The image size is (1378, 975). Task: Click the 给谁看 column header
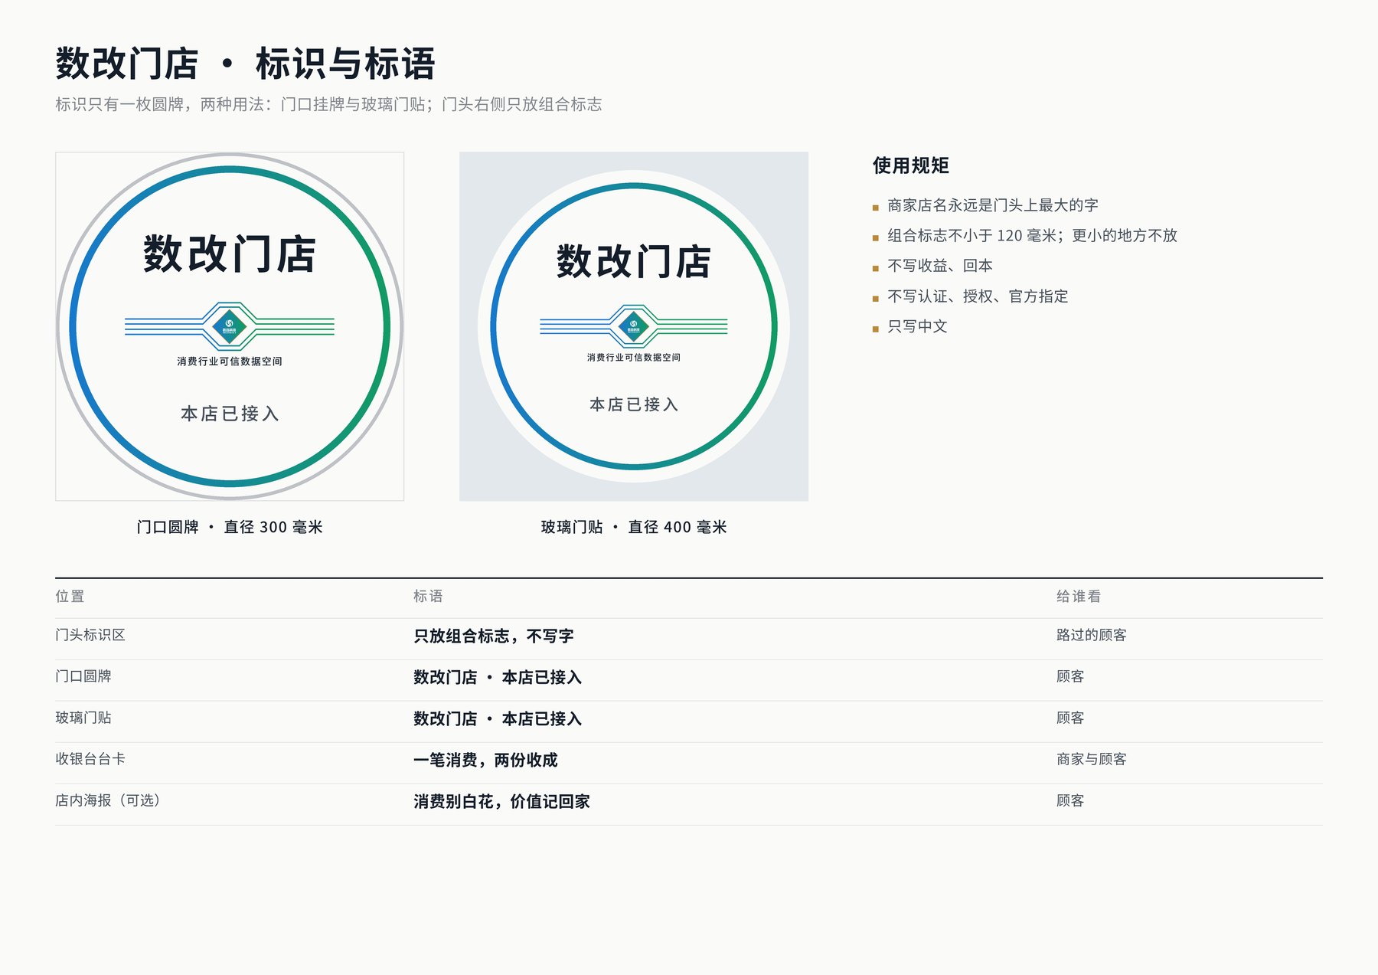(x=1079, y=596)
